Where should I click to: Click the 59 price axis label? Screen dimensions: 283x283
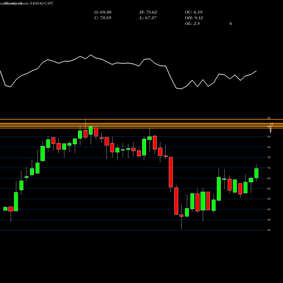[269, 199]
